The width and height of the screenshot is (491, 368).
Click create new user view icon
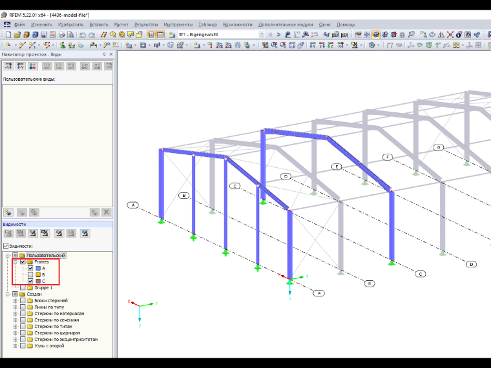click(x=8, y=212)
